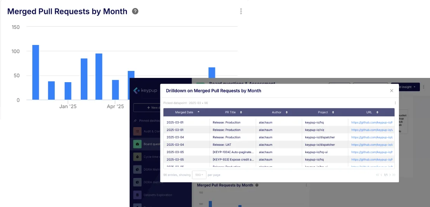Open lowercase 'DORA metrics' sidebar item
Screen dimensions: 430x207
click(x=154, y=182)
